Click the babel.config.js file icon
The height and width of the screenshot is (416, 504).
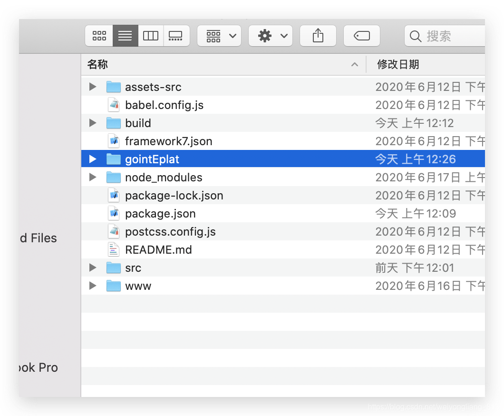(114, 105)
